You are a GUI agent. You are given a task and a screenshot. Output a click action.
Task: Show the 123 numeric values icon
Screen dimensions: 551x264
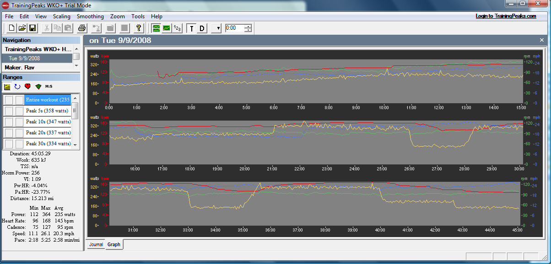pyautogui.click(x=177, y=28)
